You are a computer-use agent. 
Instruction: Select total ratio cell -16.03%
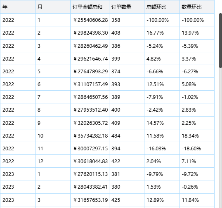point(162,149)
